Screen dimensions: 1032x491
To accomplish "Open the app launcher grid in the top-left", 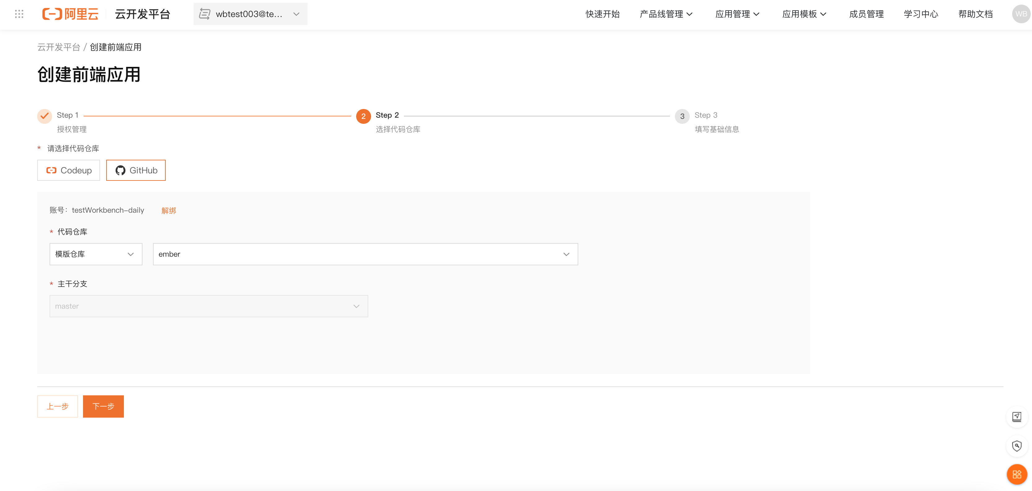I will (19, 14).
